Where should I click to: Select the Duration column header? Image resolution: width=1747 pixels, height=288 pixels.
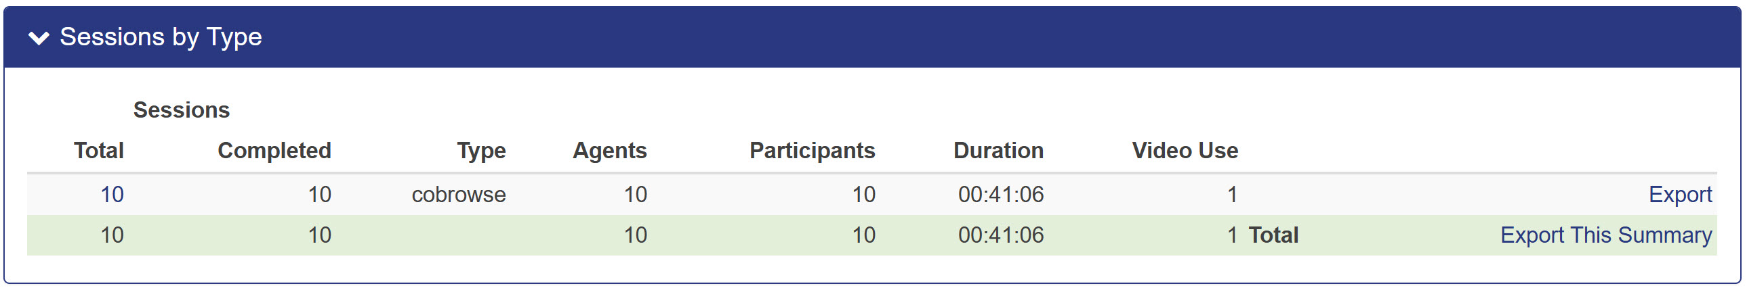click(x=998, y=150)
